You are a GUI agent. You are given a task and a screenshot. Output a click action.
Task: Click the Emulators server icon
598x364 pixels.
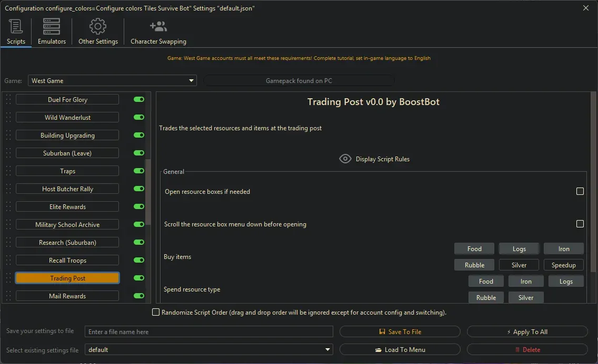pyautogui.click(x=51, y=26)
